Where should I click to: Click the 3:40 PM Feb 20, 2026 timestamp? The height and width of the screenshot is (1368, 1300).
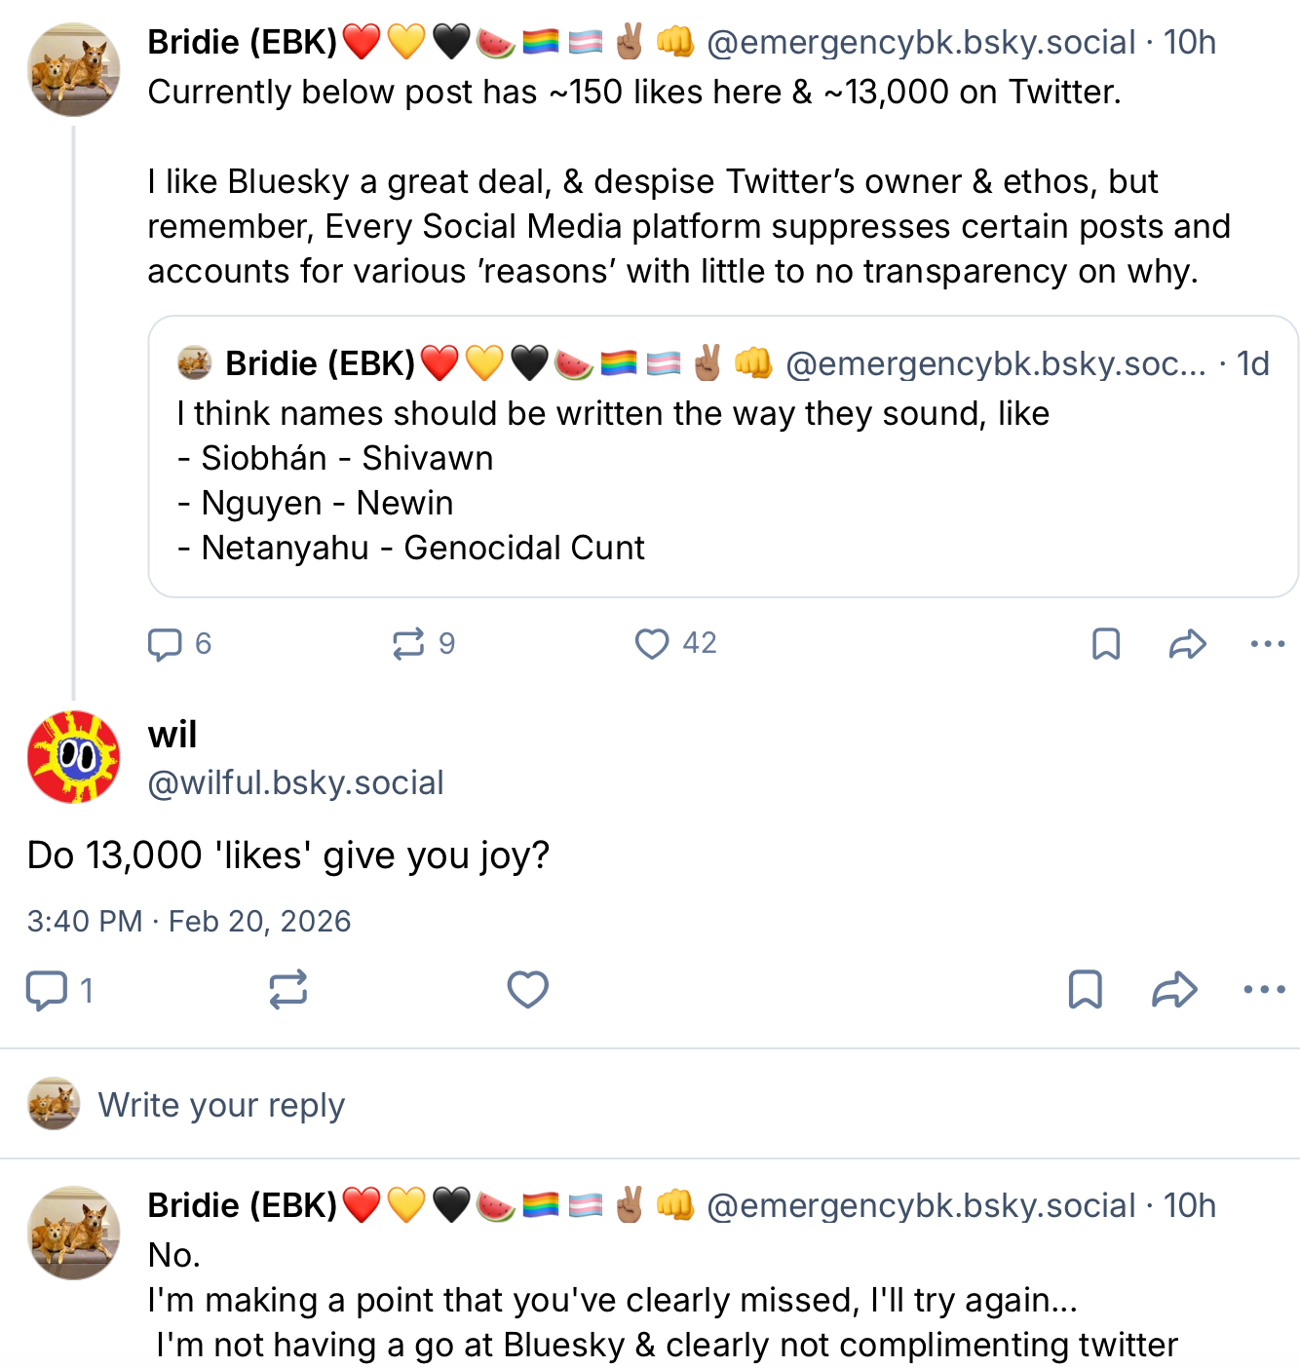(189, 921)
